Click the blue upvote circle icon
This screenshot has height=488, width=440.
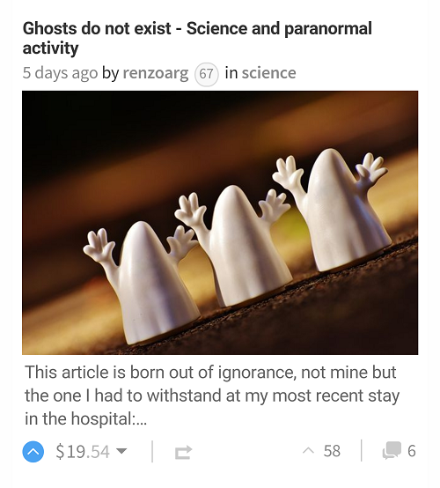[x=33, y=451]
